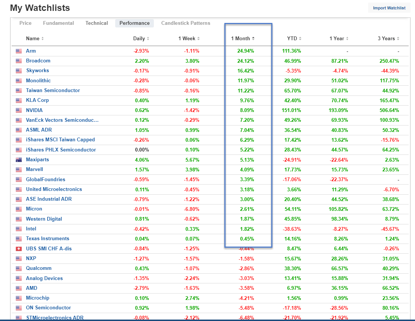The width and height of the screenshot is (415, 321).
Task: Click the US flag beside Texas Instruments
Action: [18, 239]
